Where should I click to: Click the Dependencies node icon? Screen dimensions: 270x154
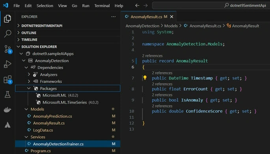pyautogui.click(x=33, y=67)
